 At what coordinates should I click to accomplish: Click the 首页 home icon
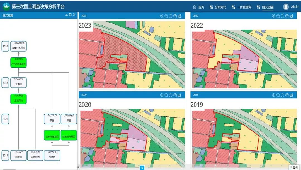(x=195, y=7)
